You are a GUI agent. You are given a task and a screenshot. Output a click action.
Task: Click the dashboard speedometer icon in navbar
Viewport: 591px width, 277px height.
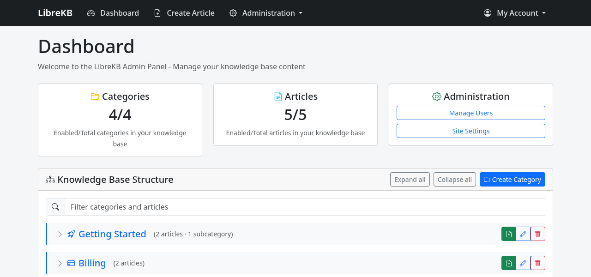pyautogui.click(x=91, y=13)
